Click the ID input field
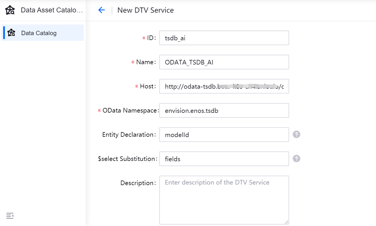The height and width of the screenshot is (226, 376). [x=224, y=38]
